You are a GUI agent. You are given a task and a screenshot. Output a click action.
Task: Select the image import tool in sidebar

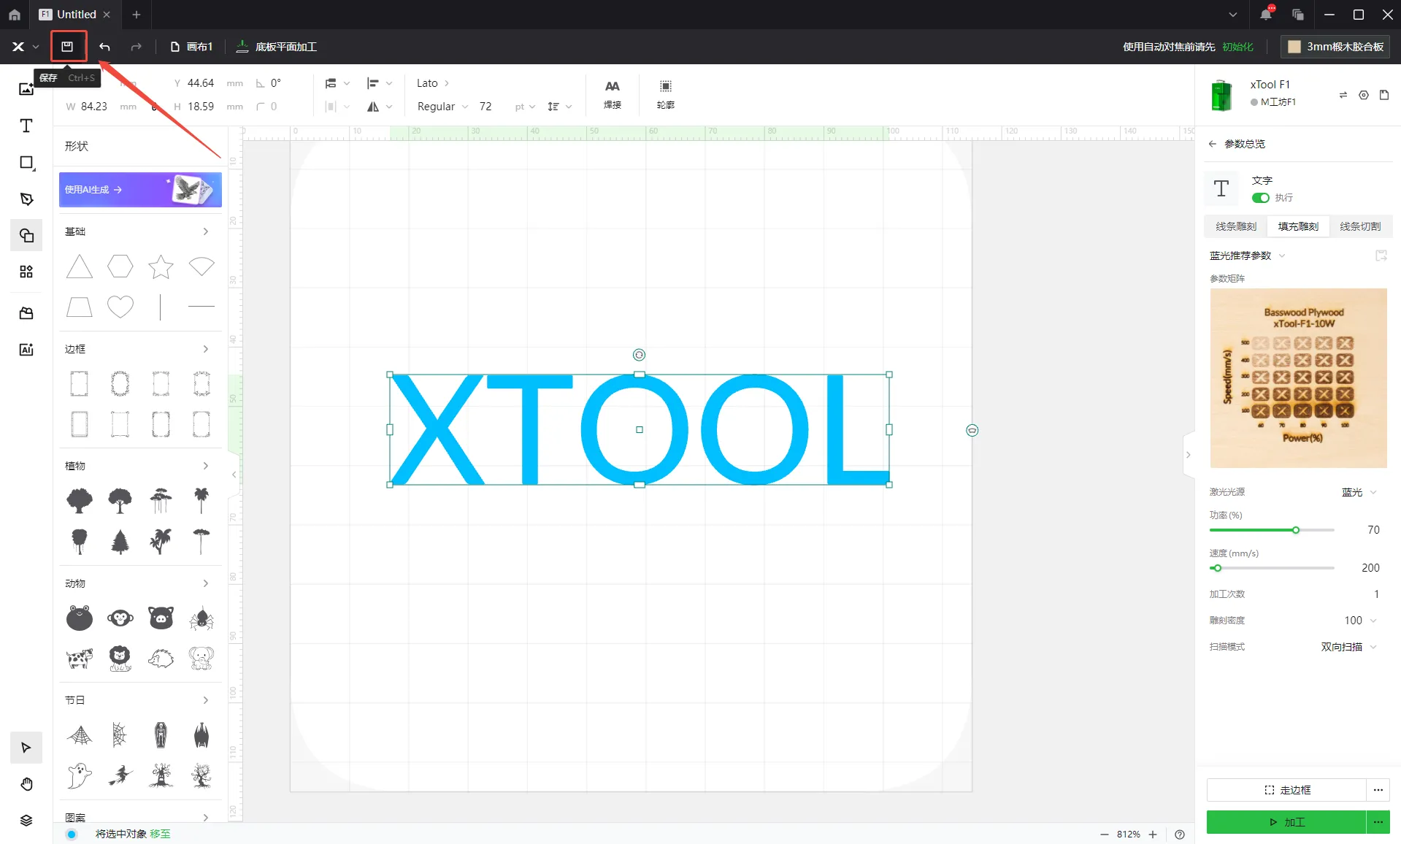pyautogui.click(x=26, y=89)
